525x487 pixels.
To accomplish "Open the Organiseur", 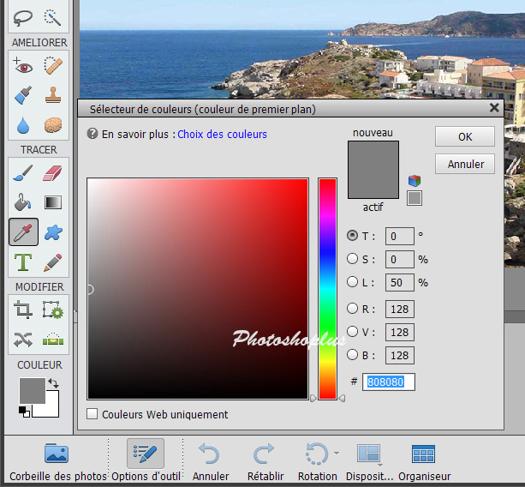I will click(424, 461).
